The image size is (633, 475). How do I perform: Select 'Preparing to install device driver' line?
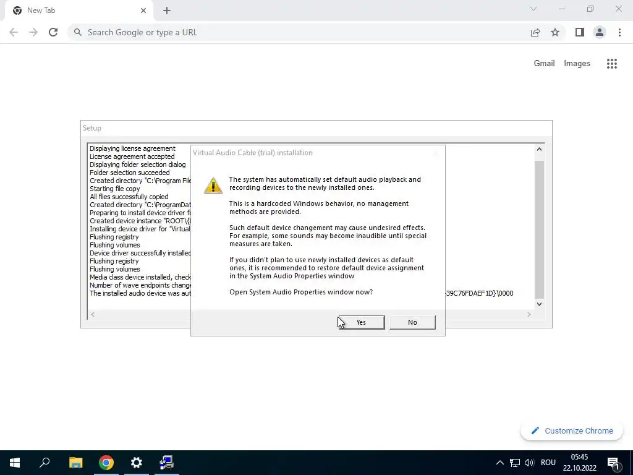pos(140,213)
